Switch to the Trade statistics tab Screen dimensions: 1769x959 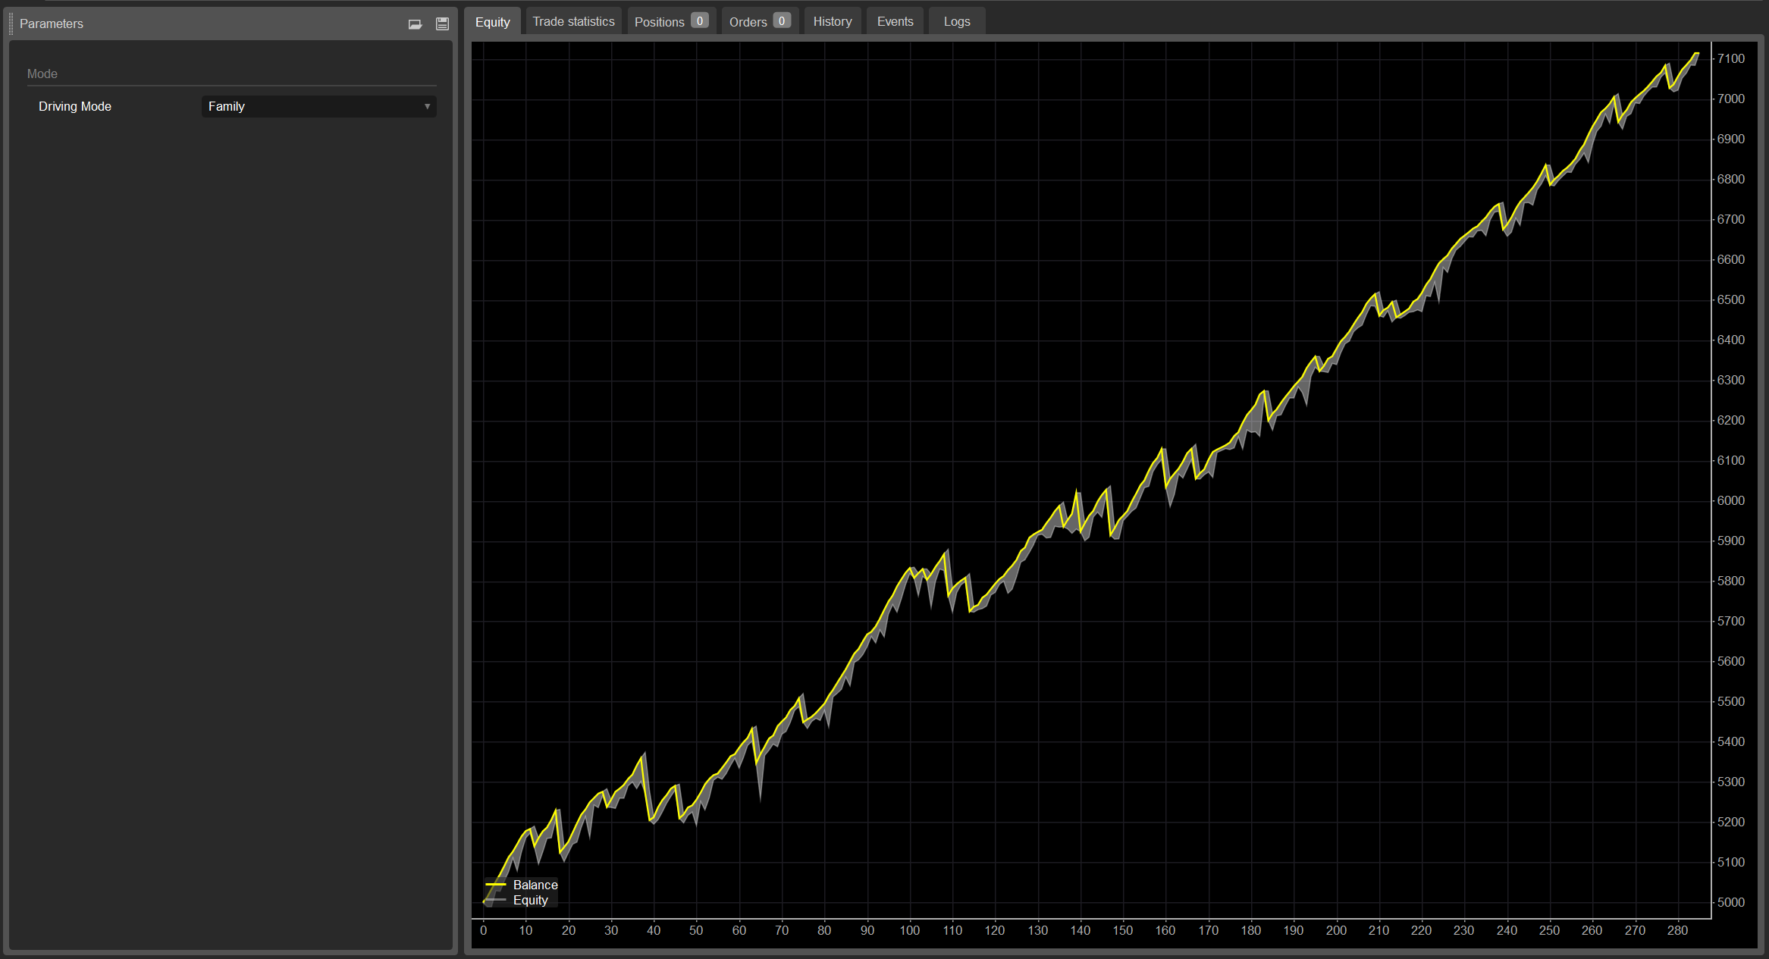pos(573,20)
